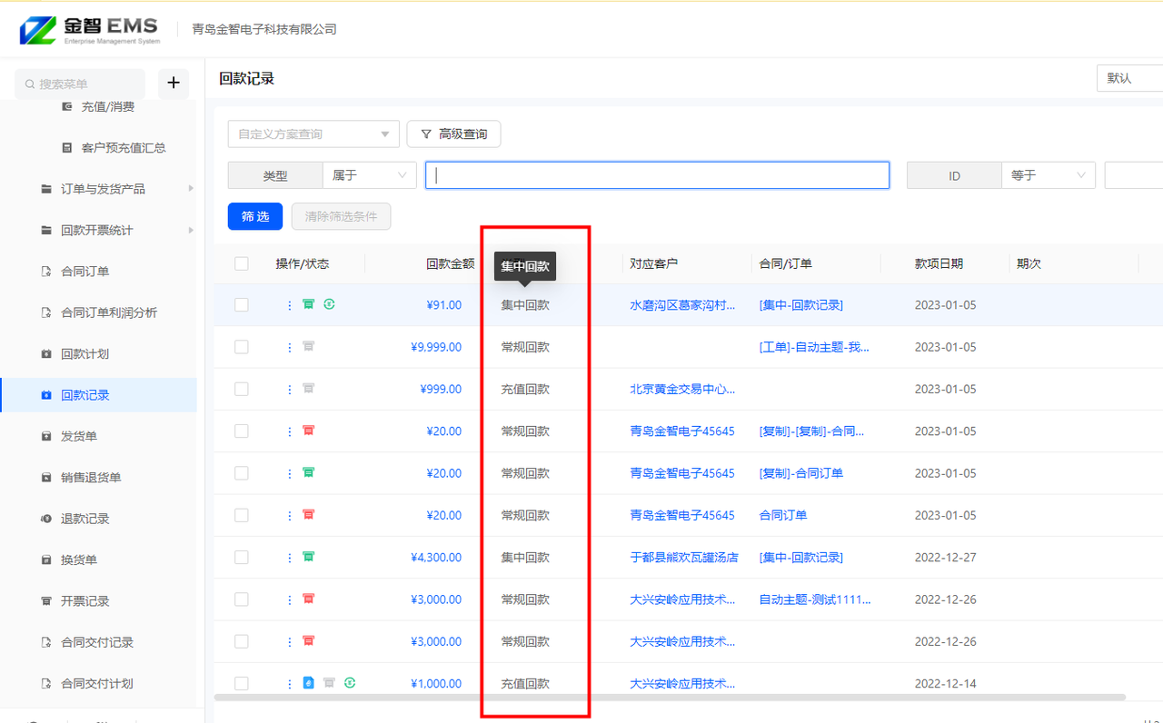The image size is (1163, 723).
Task: Open the three-dot menu for the ¥1,000.00 row
Action: click(290, 683)
